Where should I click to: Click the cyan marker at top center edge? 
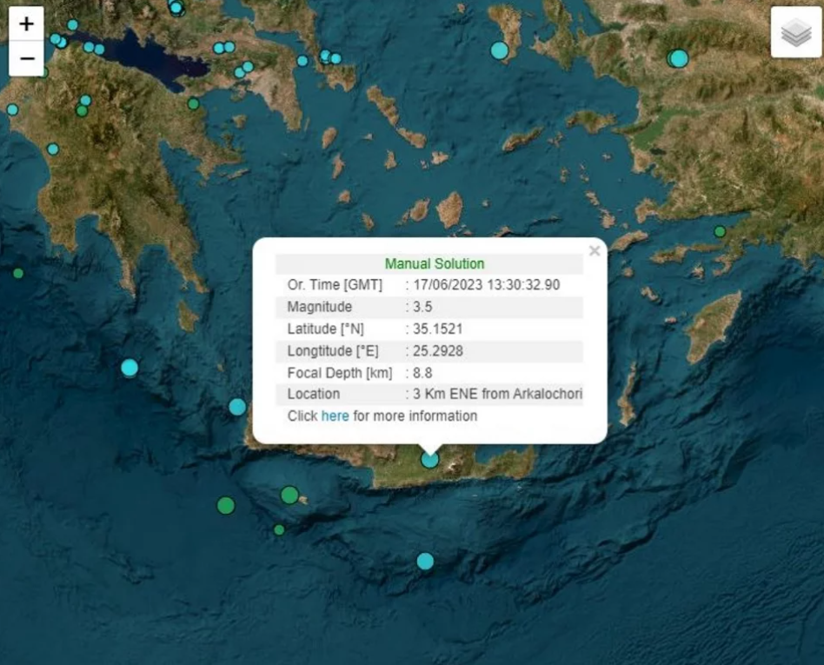coord(176,7)
